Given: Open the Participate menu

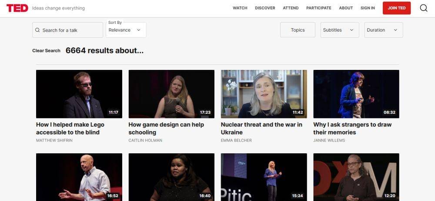Looking at the screenshot, I should [318, 8].
